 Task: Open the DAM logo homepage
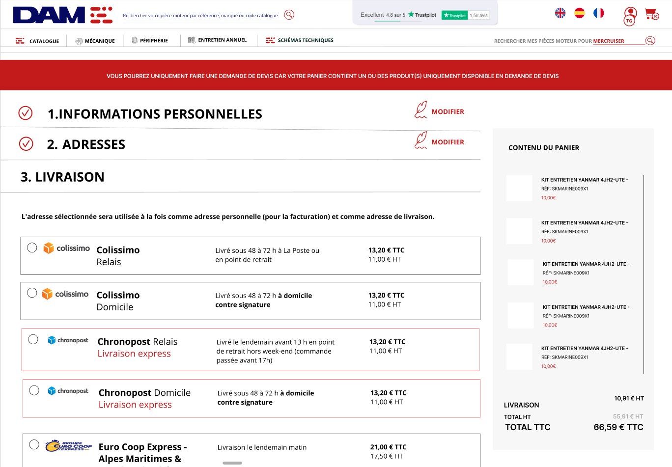click(63, 15)
